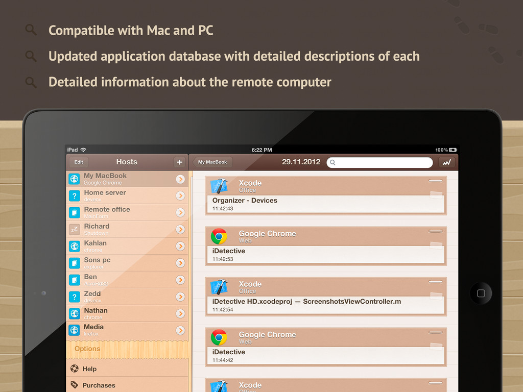The width and height of the screenshot is (523, 392).
Task: Click the sleep icon next to Richard
Action: (x=75, y=229)
